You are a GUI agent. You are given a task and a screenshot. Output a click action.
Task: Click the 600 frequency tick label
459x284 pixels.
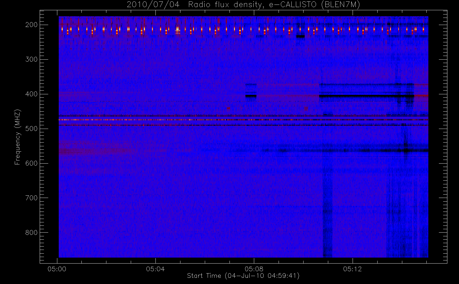coord(31,163)
